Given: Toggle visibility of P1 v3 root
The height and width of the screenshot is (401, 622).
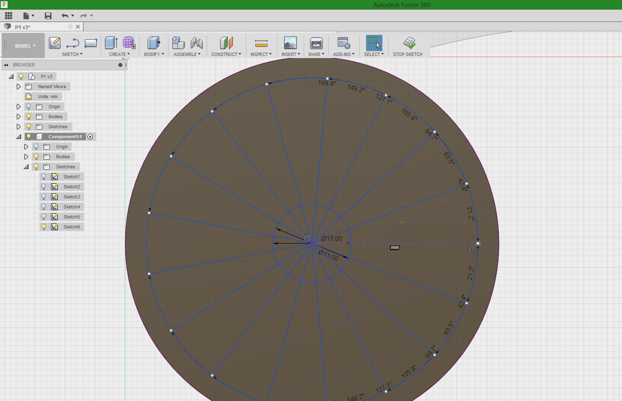Looking at the screenshot, I should pos(21,76).
